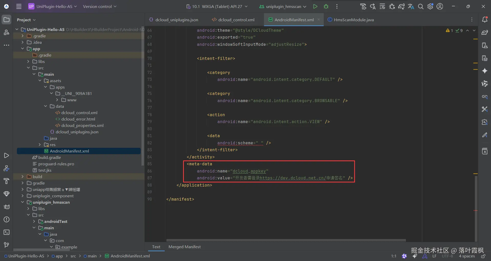The image size is (491, 261).
Task: Open the gem icon tool window on left sidebar
Action: tap(7, 194)
